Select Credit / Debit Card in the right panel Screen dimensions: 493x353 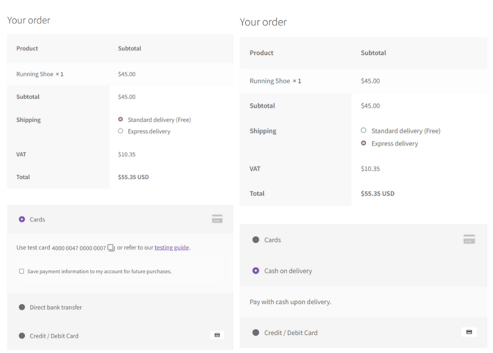pyautogui.click(x=255, y=332)
